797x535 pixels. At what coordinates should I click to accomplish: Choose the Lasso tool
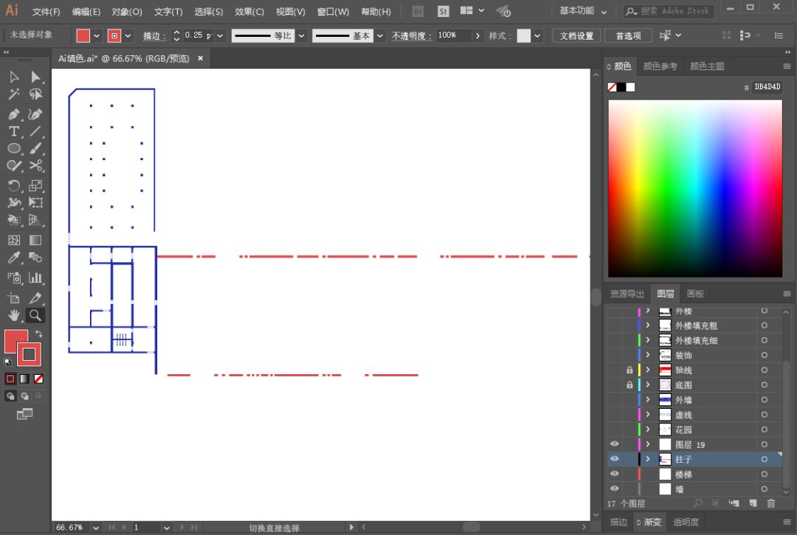[35, 94]
